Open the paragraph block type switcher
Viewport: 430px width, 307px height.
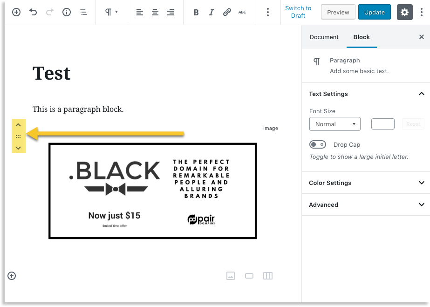pos(111,13)
